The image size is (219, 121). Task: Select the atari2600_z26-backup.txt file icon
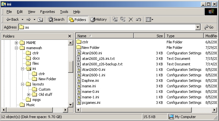pos(79,64)
